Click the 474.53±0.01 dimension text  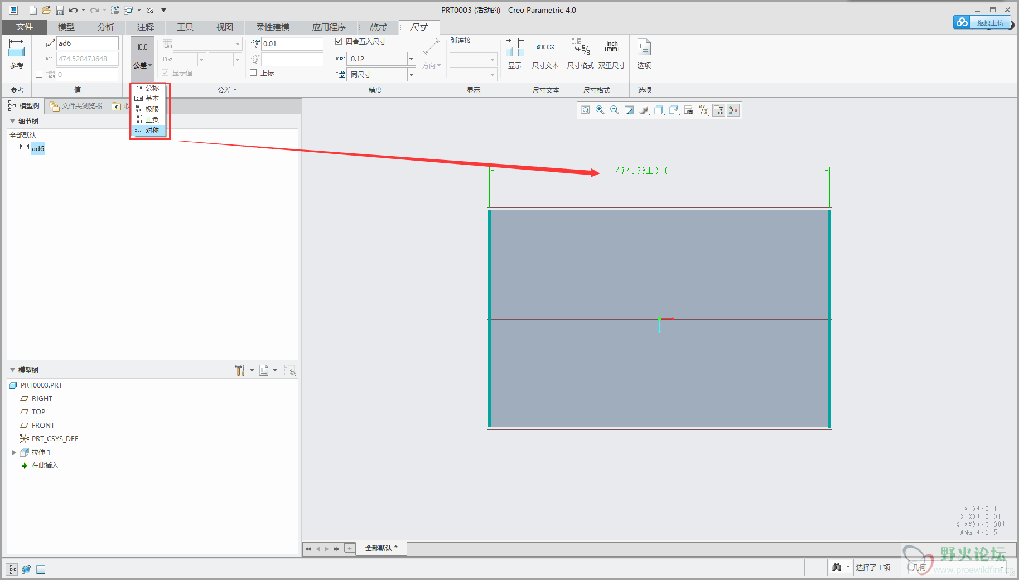[644, 171]
